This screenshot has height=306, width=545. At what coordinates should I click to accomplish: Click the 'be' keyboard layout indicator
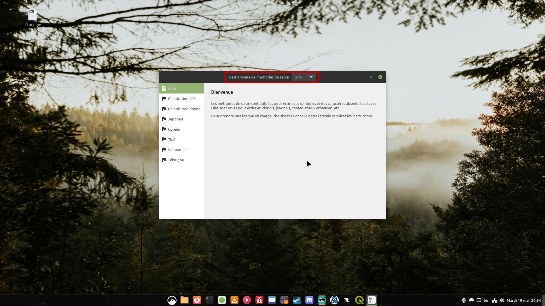(486, 300)
